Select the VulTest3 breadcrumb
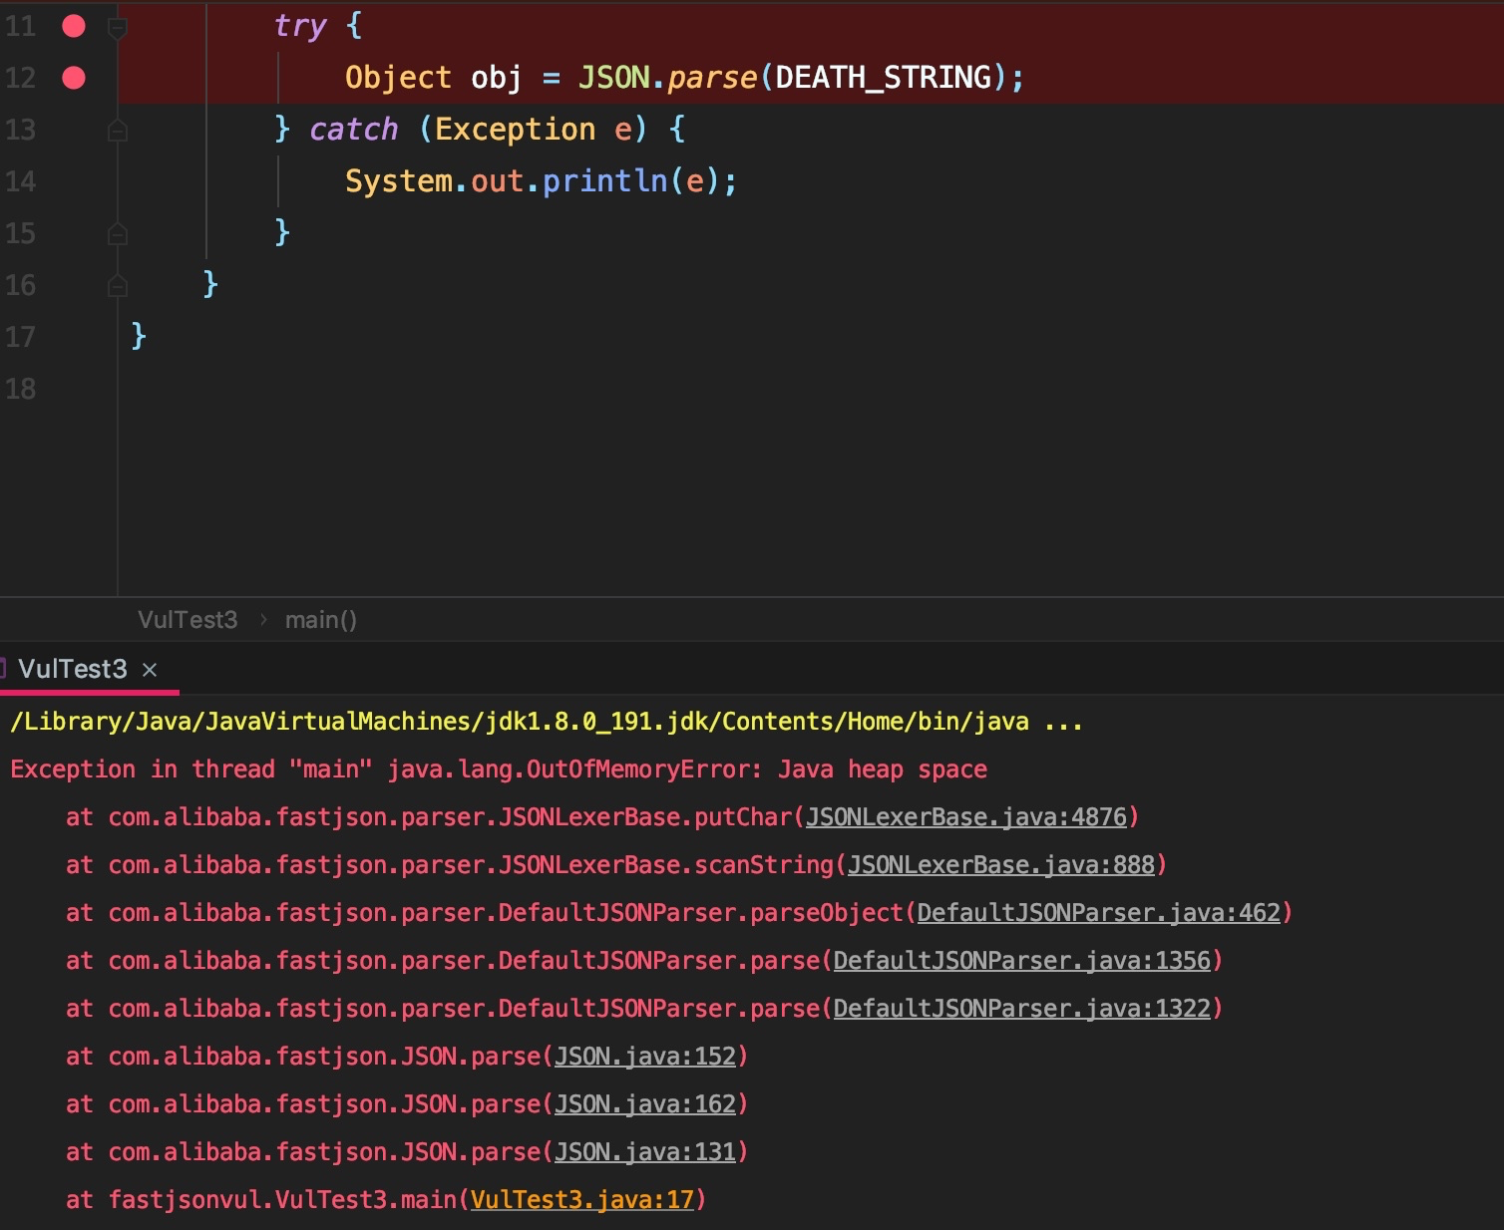Viewport: 1504px width, 1230px height. tap(188, 620)
